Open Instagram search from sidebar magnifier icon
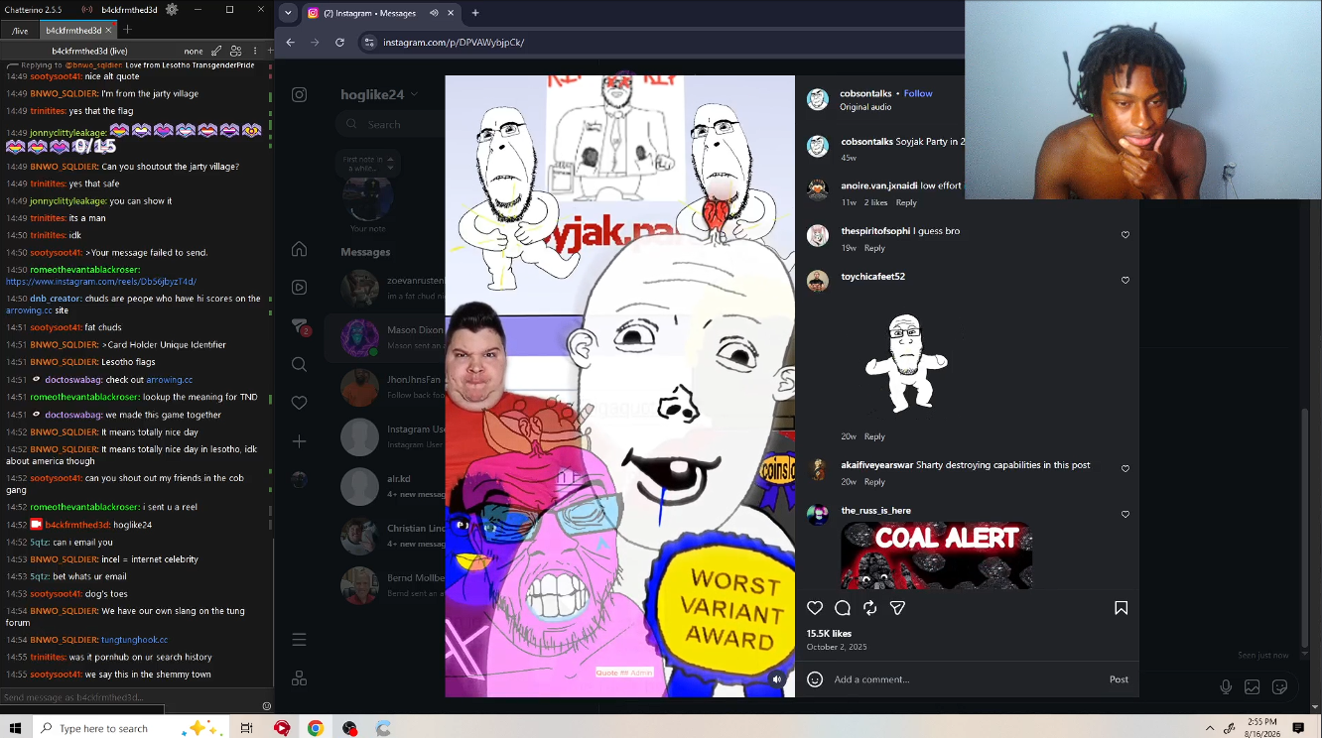This screenshot has width=1322, height=738. [x=299, y=365]
